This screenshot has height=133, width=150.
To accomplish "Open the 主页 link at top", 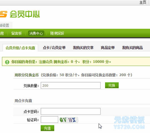I will tap(143, 2).
